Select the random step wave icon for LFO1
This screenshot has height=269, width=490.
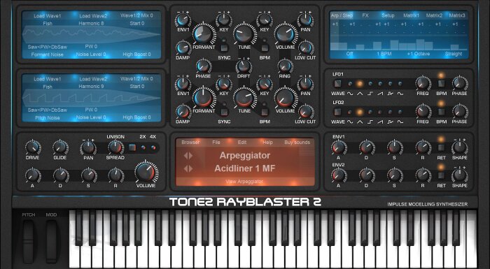coord(390,94)
